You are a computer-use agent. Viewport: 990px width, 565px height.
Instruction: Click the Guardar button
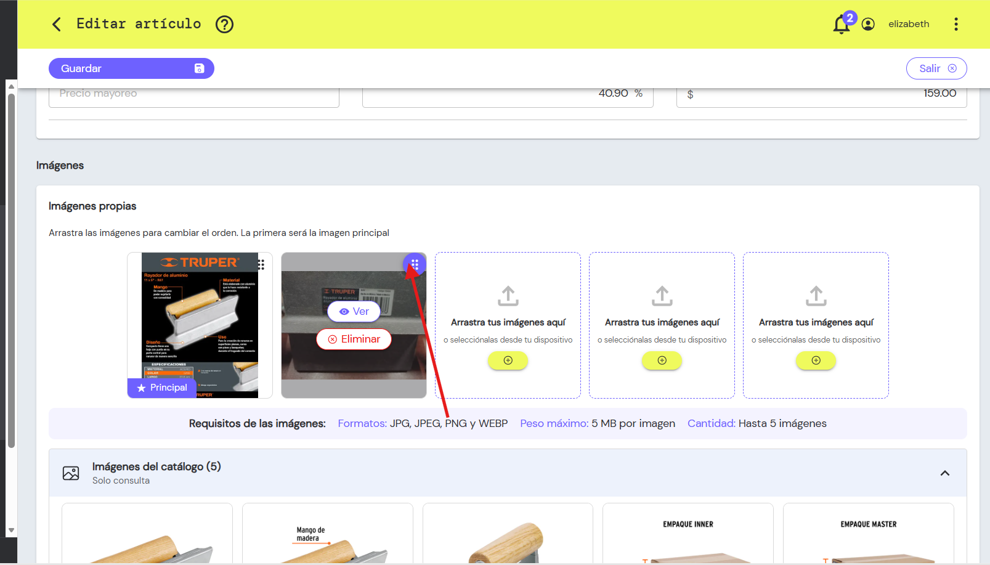click(131, 68)
